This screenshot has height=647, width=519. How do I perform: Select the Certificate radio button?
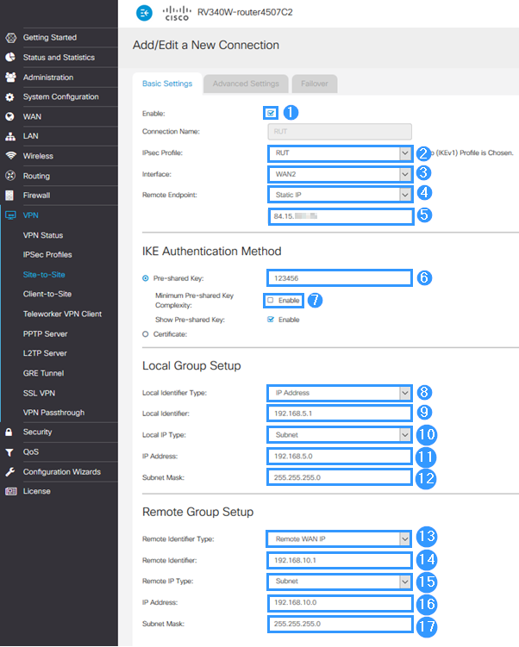click(x=146, y=333)
